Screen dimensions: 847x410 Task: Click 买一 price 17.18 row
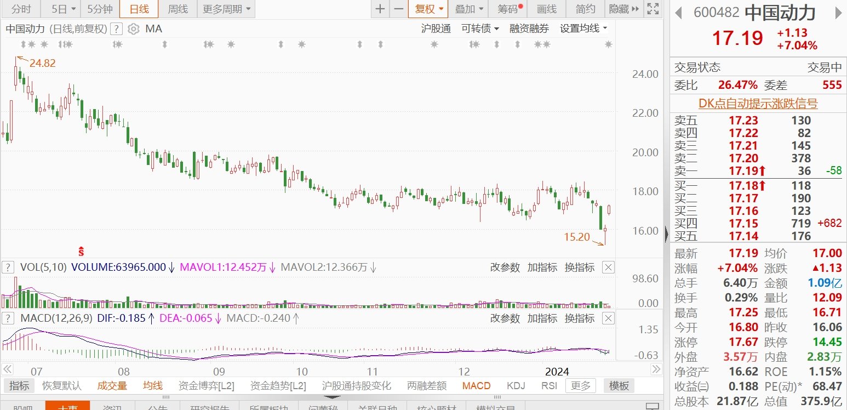coord(758,186)
